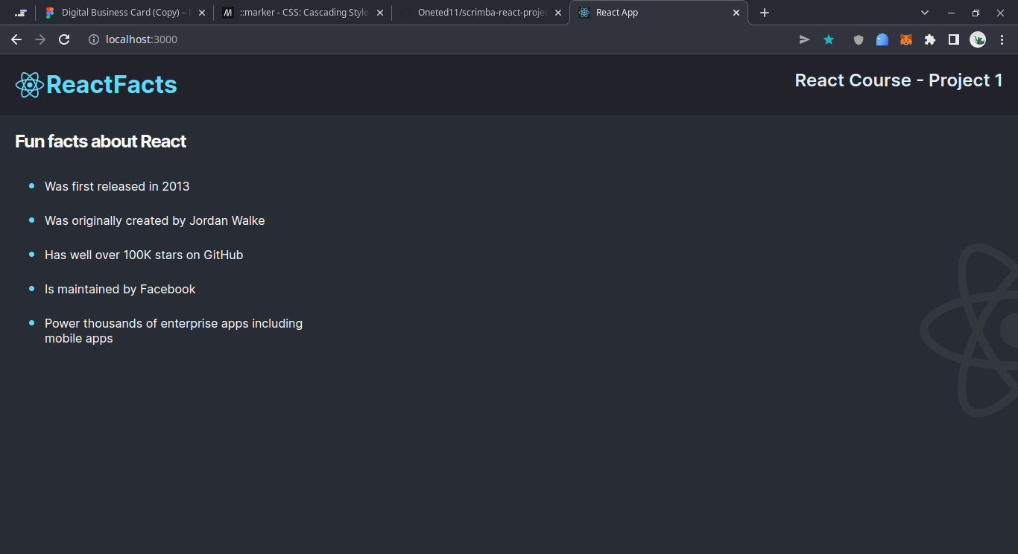Click the gray shield privacy extension icon
1018x554 pixels.
click(858, 39)
